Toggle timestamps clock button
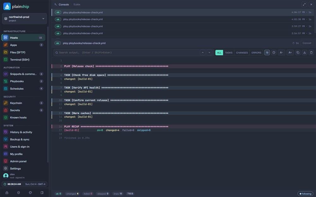 tap(274, 52)
